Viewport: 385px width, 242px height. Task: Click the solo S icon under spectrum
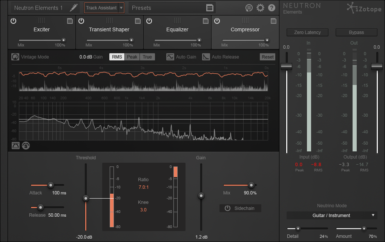pyautogui.click(x=26, y=145)
